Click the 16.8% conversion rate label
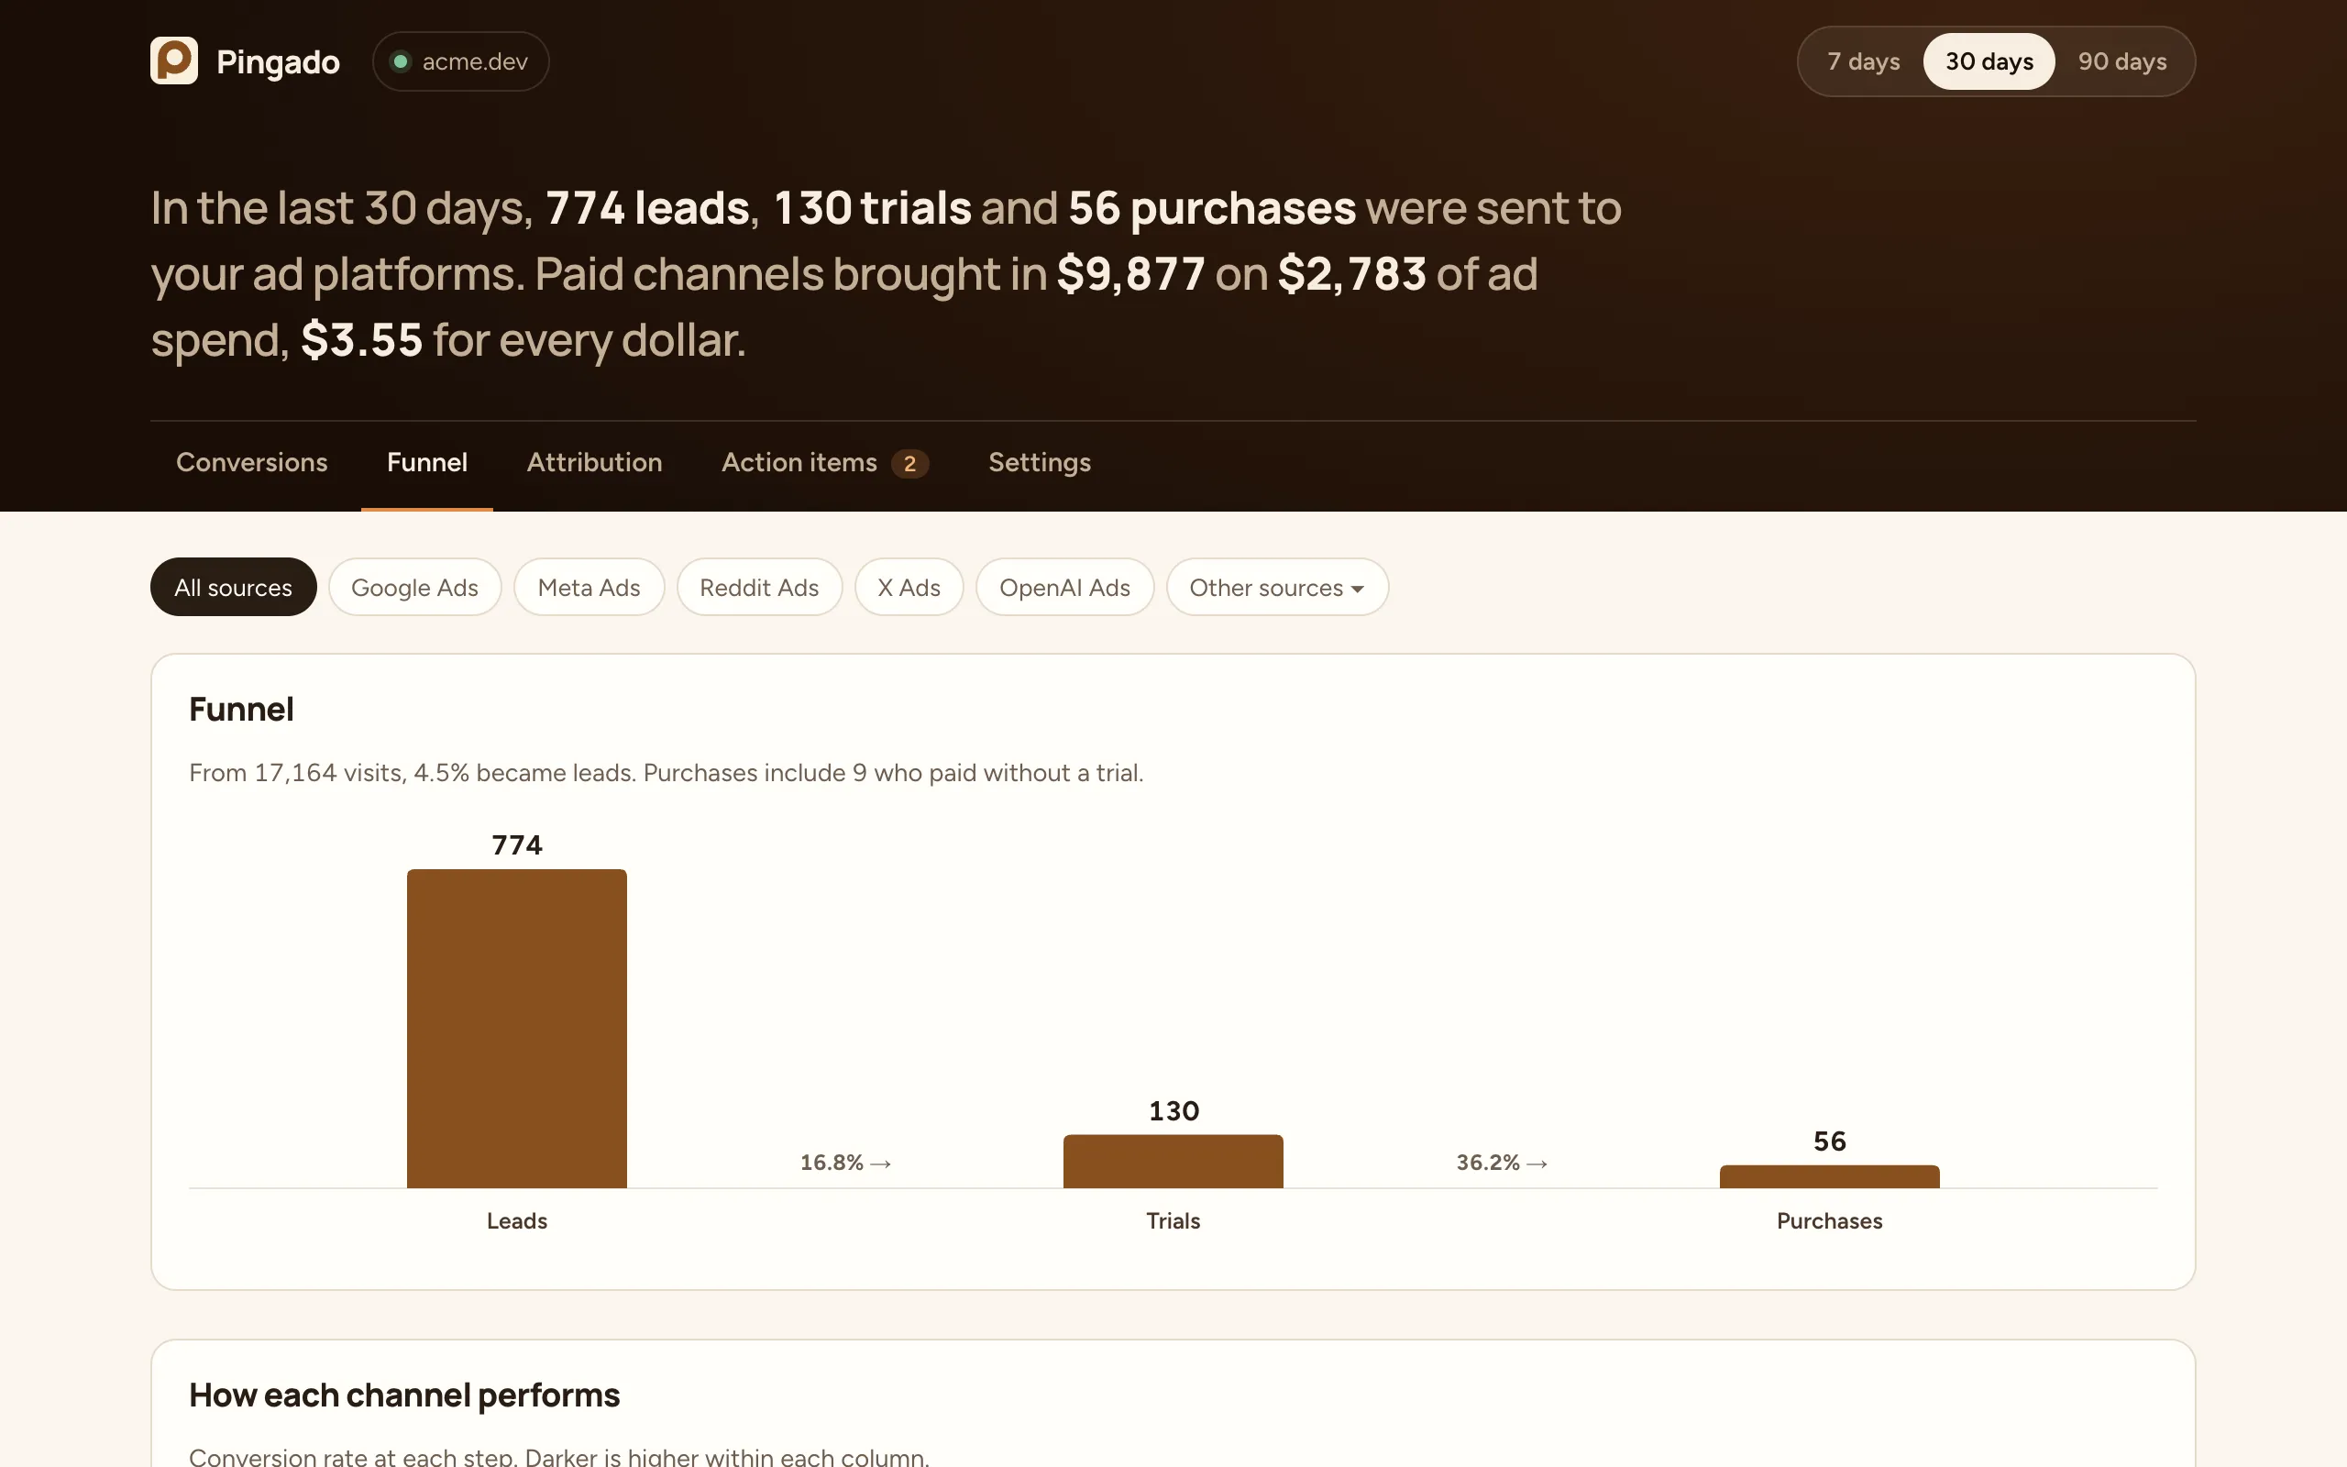The height and width of the screenshot is (1467, 2347). 845,1163
